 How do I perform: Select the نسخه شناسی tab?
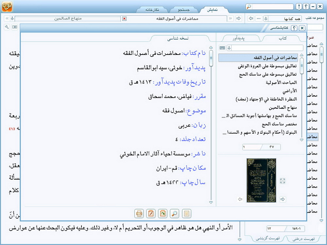pos(178,38)
